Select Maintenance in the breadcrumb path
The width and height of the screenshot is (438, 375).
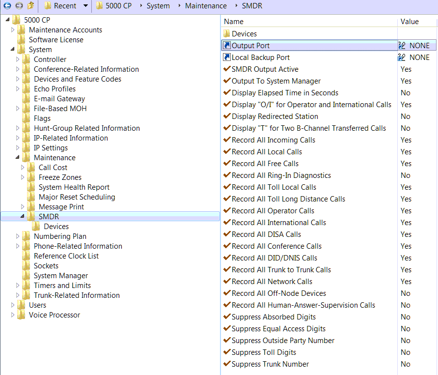tap(206, 5)
